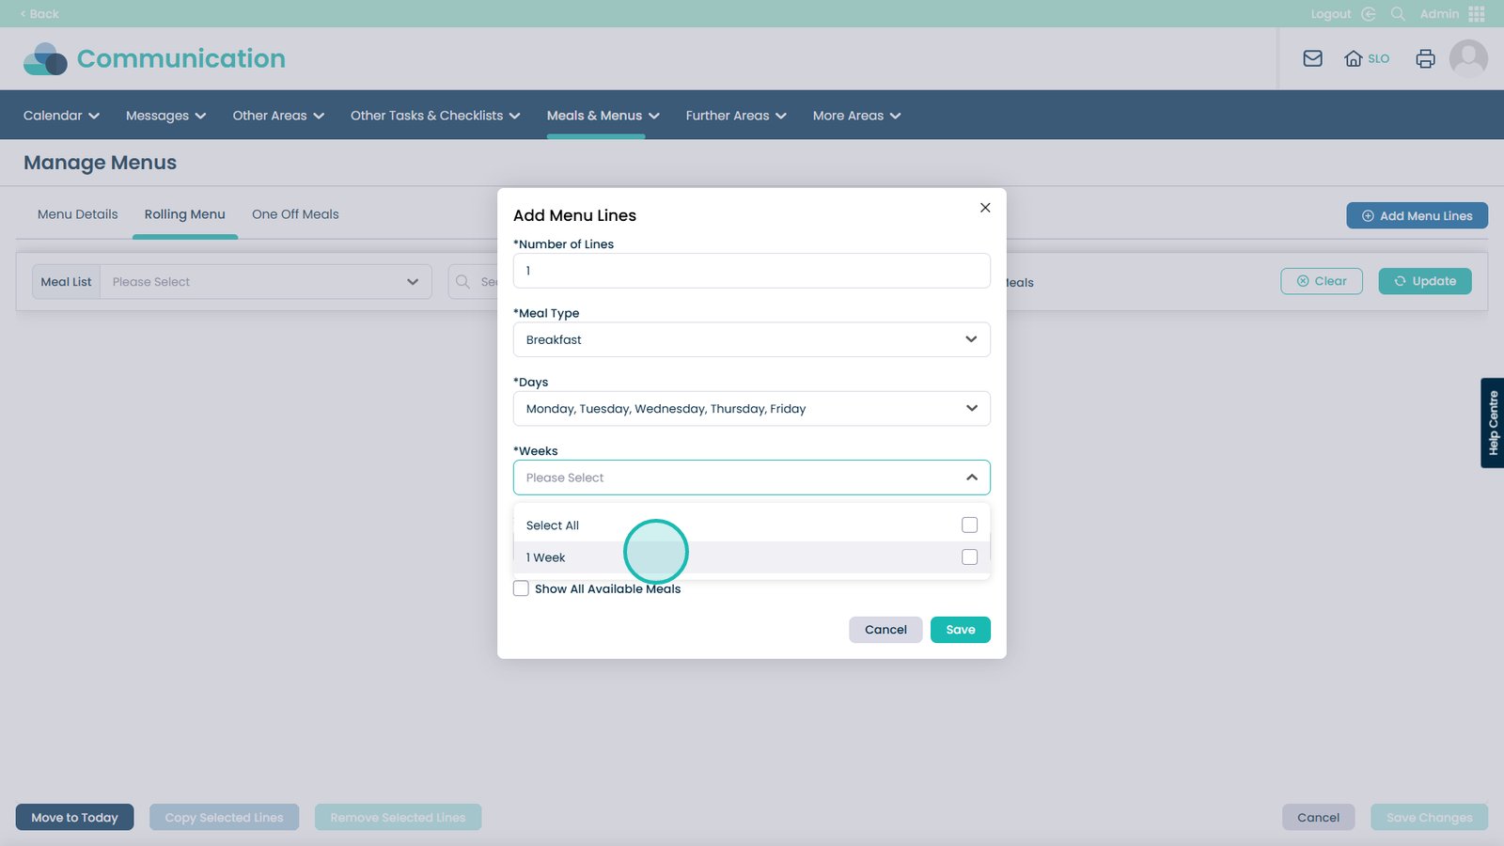Tick the 1 Week checkbox

969,557
